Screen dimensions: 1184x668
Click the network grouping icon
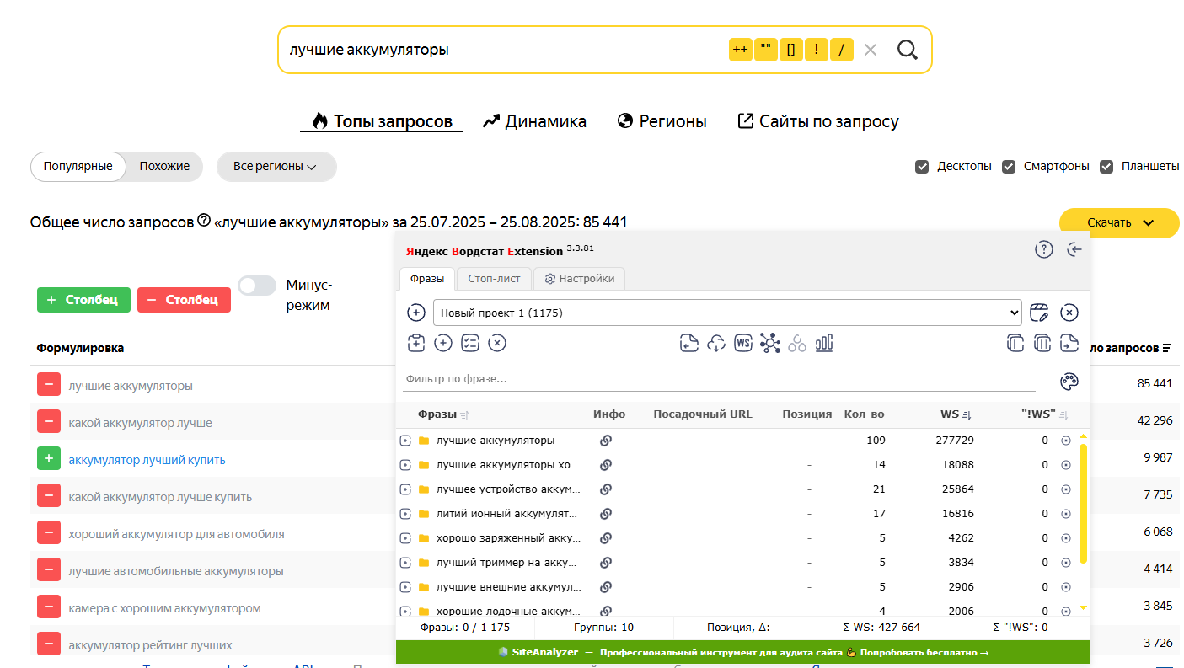(770, 343)
